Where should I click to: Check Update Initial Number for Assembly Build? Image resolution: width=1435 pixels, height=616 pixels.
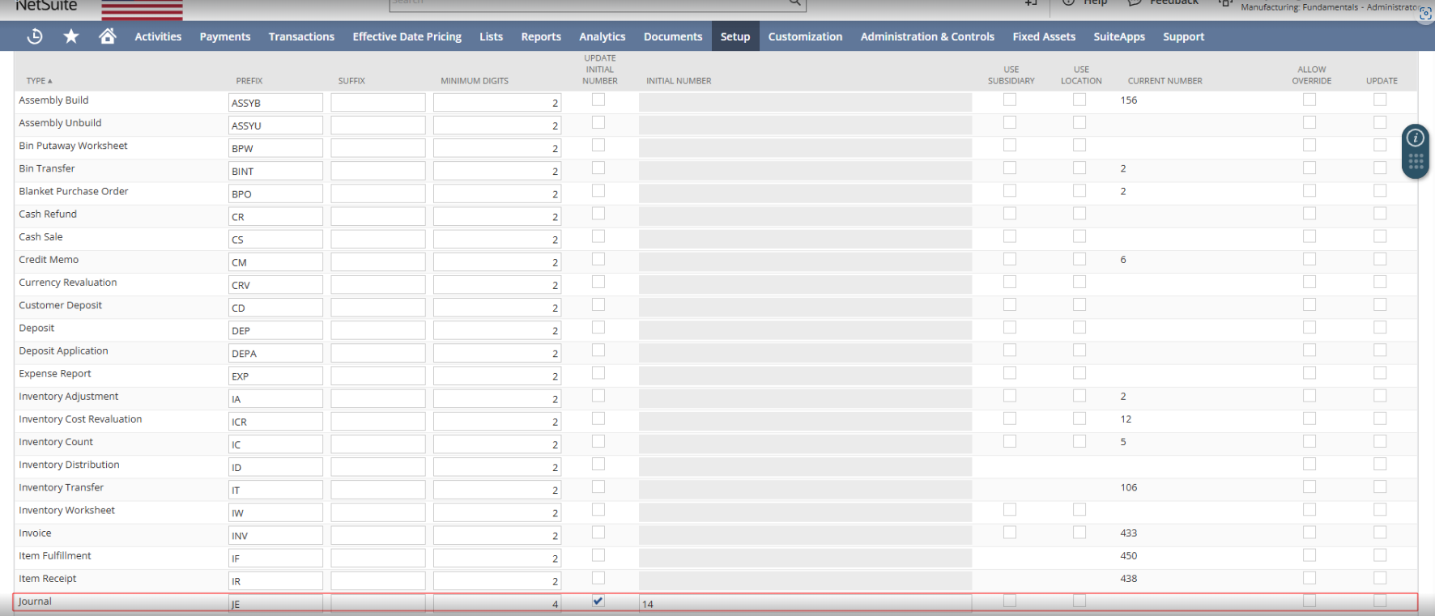coord(598,100)
